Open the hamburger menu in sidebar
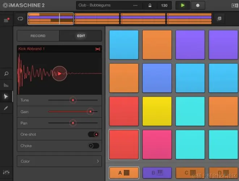Screen dimensions: 239x181 [x=7, y=20]
